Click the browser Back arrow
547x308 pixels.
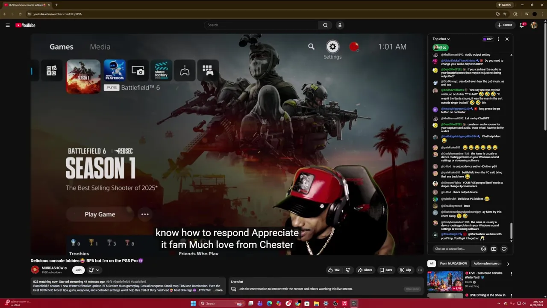click(x=5, y=14)
